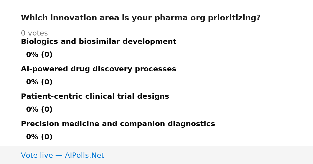
Task: Select Patient-centric clinical trial designs option
Action: [95, 97]
